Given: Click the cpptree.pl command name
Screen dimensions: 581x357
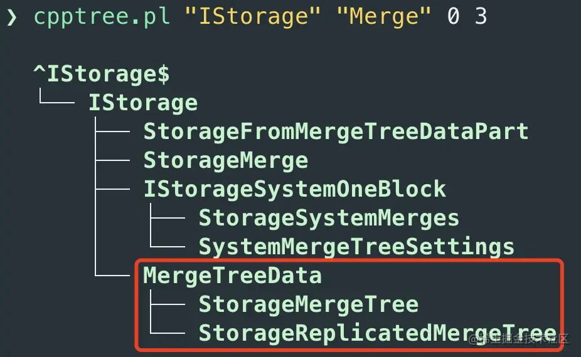Looking at the screenshot, I should [102, 17].
